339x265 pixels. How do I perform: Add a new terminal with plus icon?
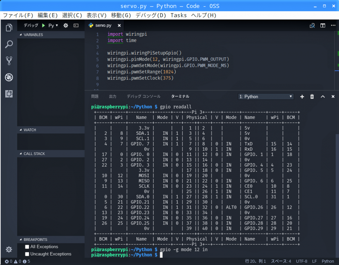click(302, 96)
